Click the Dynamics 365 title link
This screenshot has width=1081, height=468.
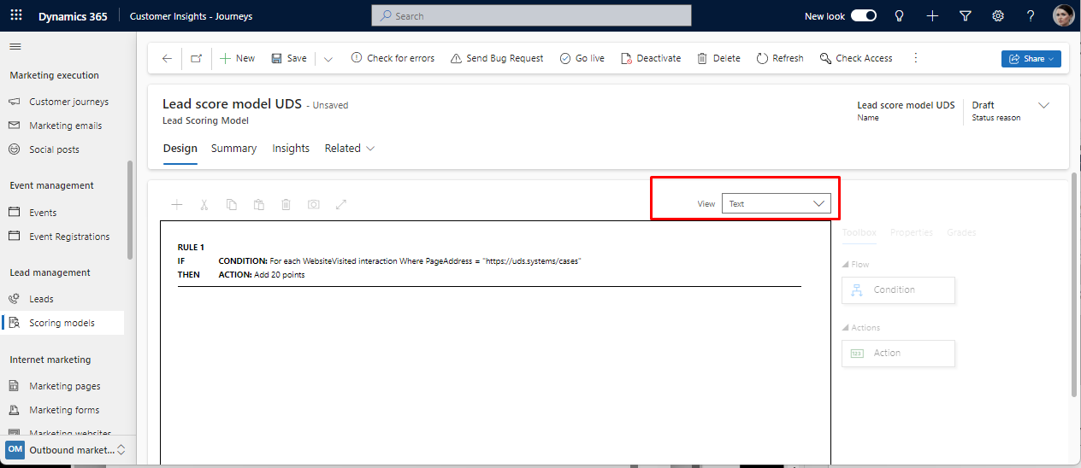73,16
